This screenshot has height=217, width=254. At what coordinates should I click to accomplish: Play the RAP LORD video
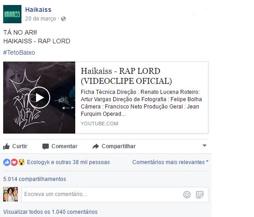click(x=39, y=98)
